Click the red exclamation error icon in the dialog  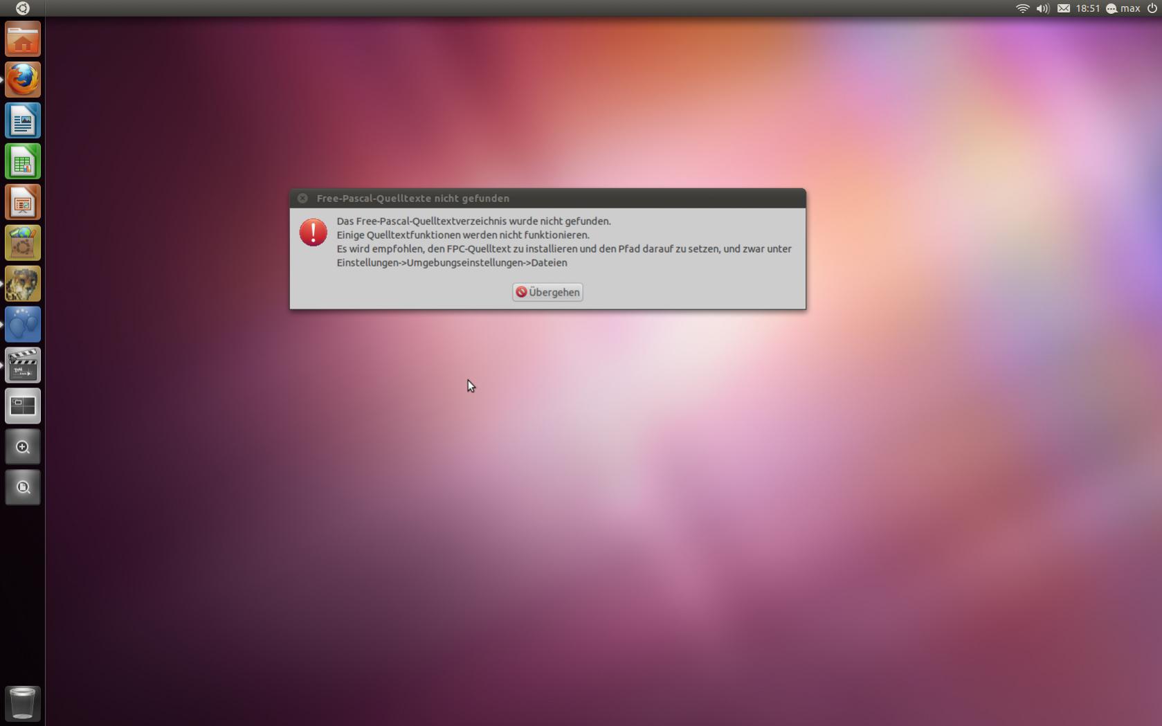pyautogui.click(x=314, y=233)
